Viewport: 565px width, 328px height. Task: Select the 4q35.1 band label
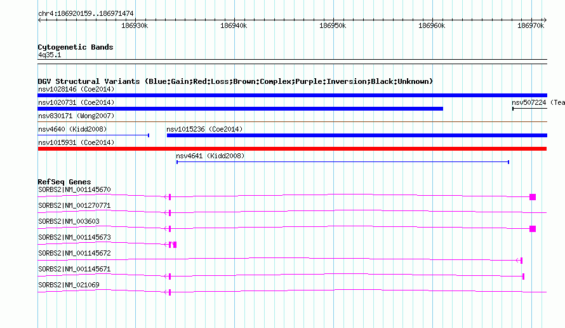point(50,55)
